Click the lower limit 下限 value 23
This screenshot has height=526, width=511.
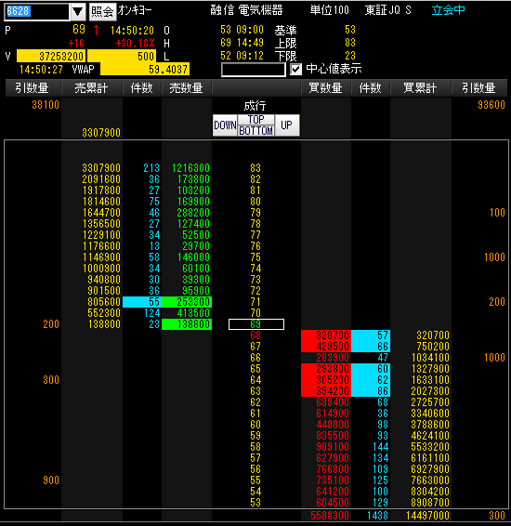[350, 56]
